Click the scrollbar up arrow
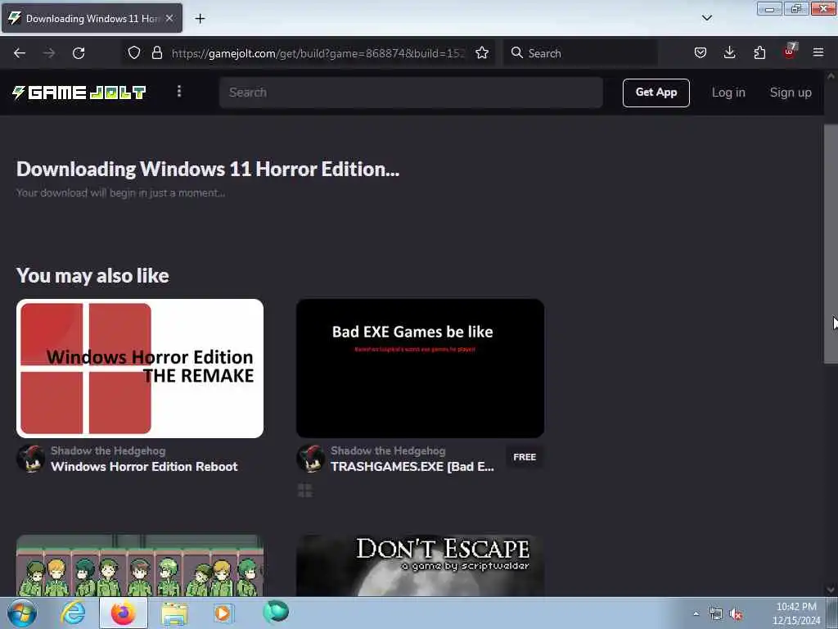The width and height of the screenshot is (838, 629). tap(831, 76)
